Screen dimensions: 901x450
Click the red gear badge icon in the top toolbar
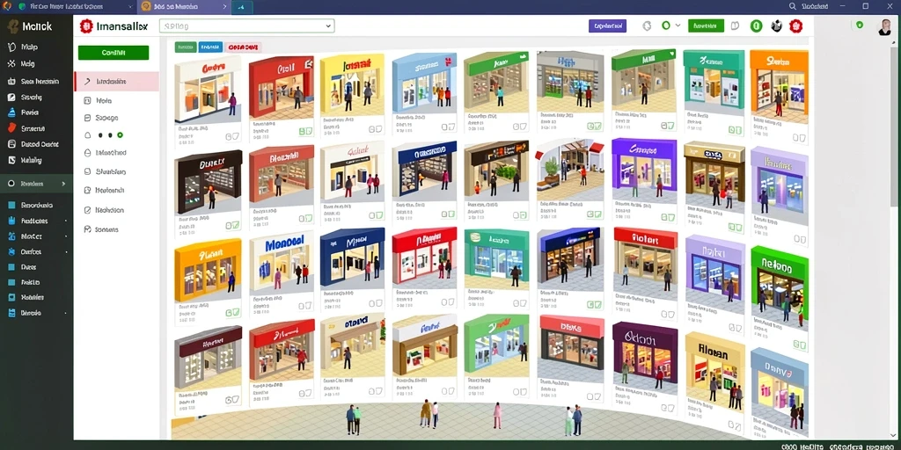[795, 25]
